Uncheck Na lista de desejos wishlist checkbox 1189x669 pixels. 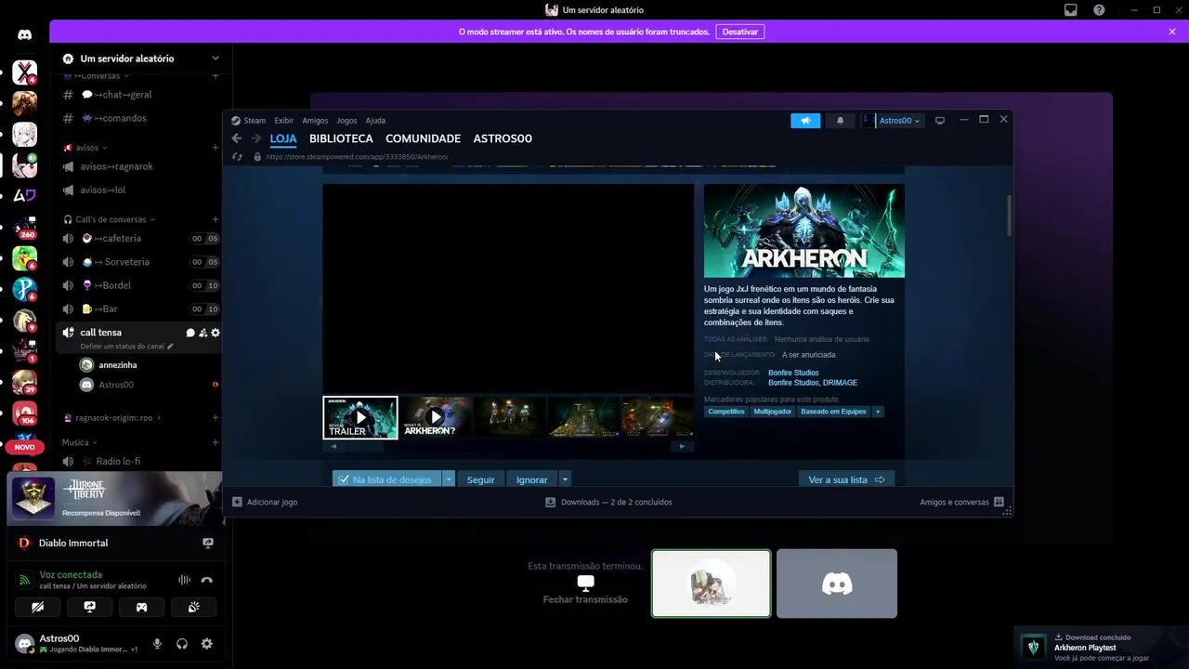click(x=344, y=479)
